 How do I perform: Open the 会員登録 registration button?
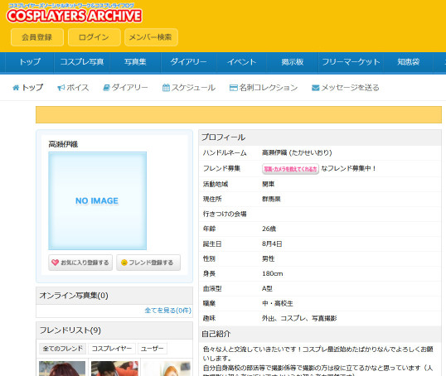(37, 37)
